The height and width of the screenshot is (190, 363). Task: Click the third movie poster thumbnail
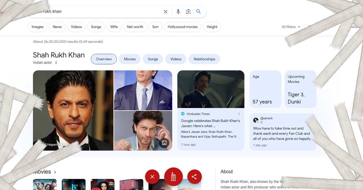[x=103, y=184]
